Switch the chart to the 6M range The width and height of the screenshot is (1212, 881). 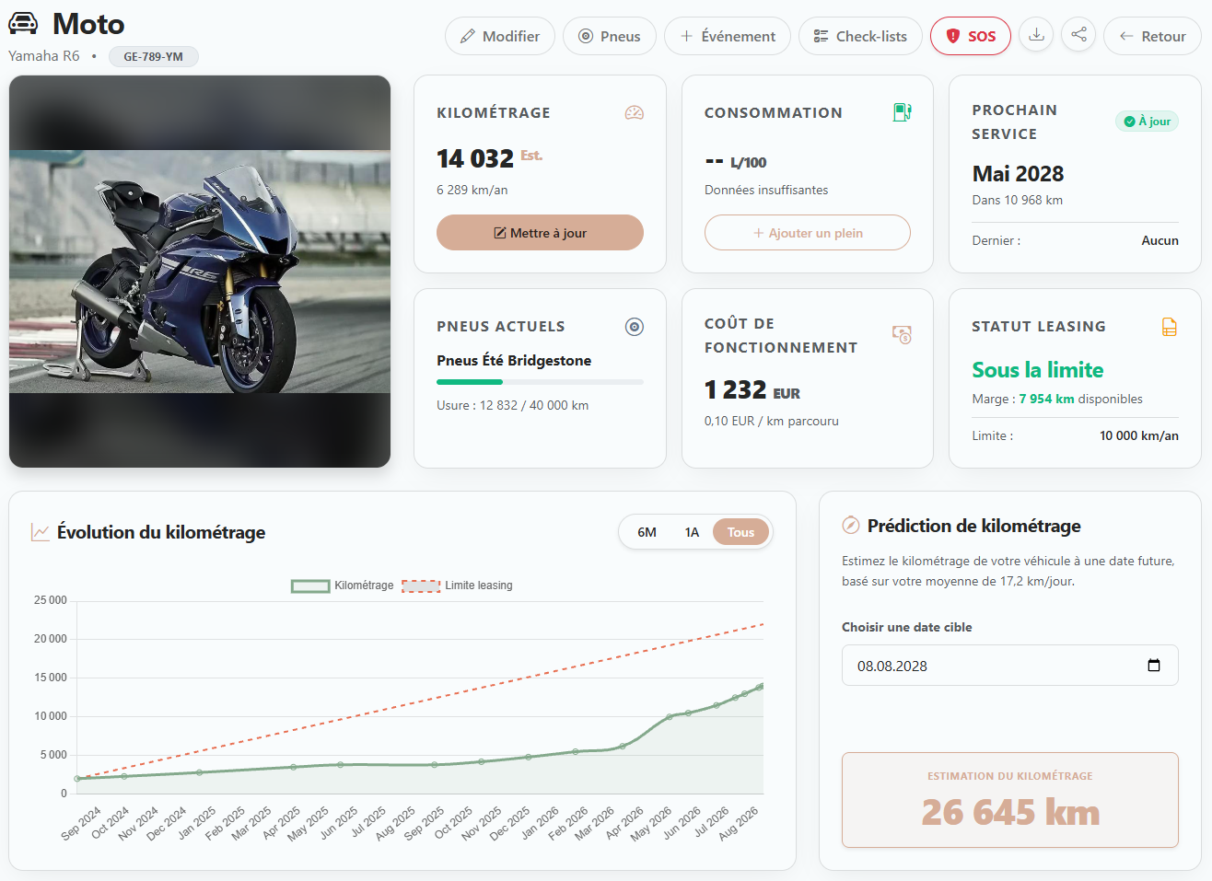click(x=647, y=532)
